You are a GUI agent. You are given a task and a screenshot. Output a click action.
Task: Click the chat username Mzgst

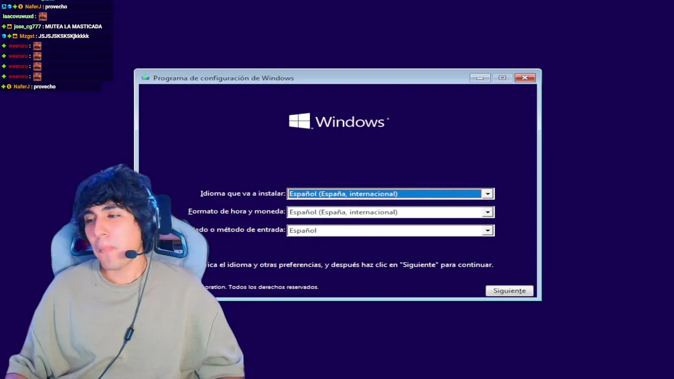[x=27, y=36]
